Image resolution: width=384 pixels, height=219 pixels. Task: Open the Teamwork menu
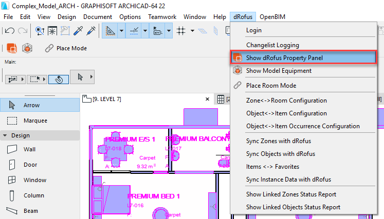(x=162, y=17)
